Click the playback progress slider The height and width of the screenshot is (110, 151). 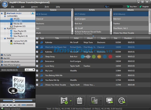[x=18, y=100]
